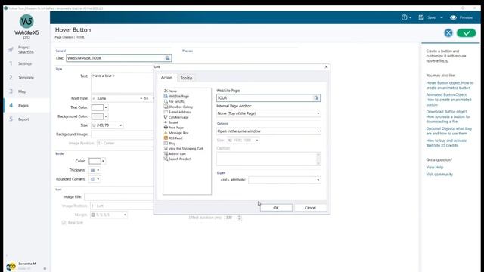
Task: Choose the ShowBox Gallery action
Action: [x=178, y=107]
